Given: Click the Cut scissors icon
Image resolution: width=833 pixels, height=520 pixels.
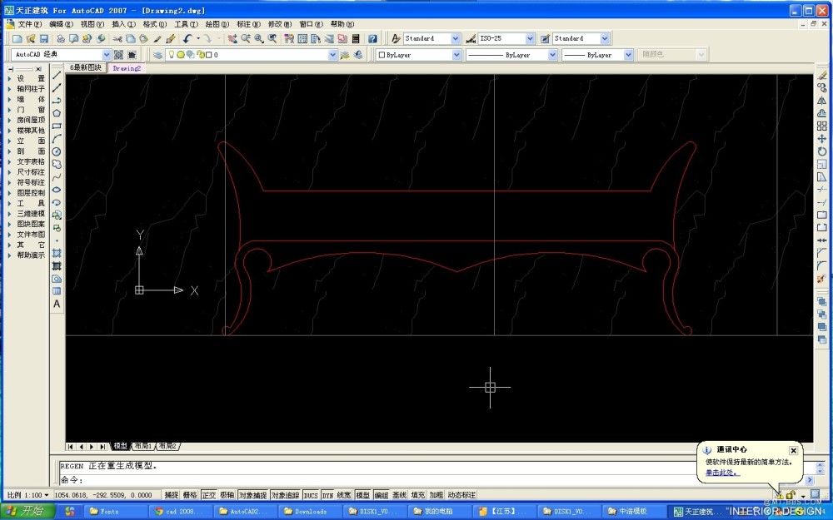Looking at the screenshot, I should point(117,39).
